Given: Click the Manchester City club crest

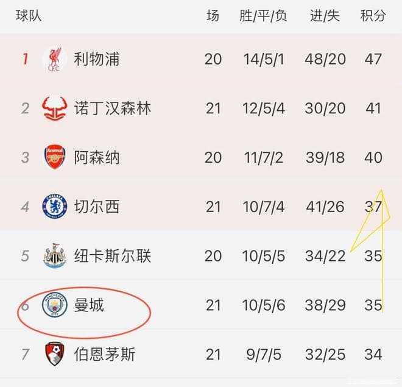Looking at the screenshot, I should (55, 305).
